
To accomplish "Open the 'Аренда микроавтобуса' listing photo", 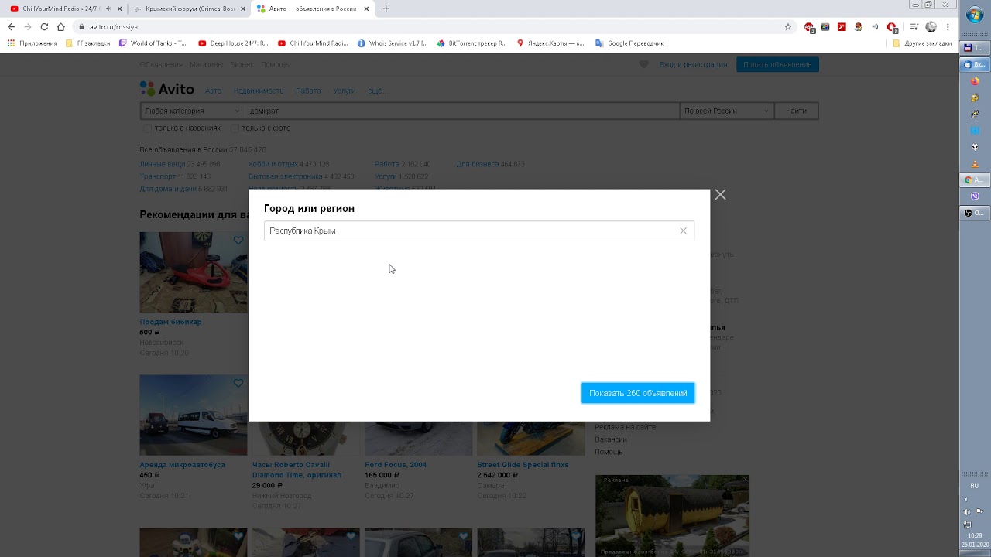I will pos(194,415).
